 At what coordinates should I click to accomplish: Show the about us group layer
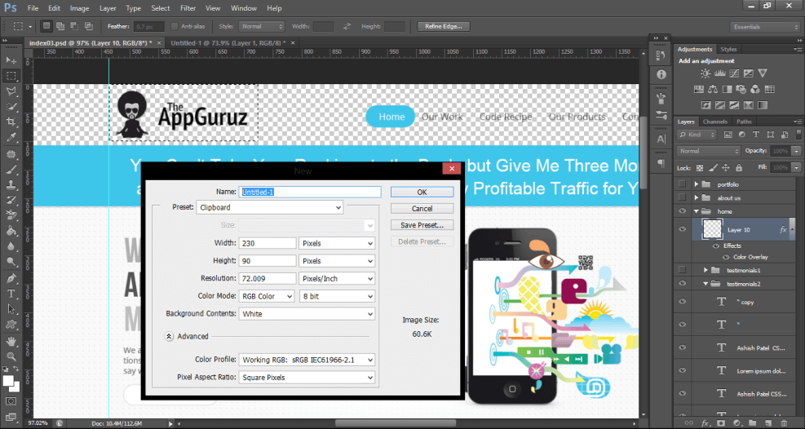point(682,197)
